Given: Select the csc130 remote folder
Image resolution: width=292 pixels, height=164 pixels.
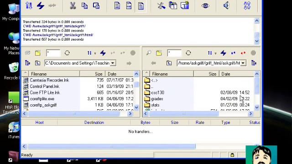Looking at the screenshot, I should click(157, 92).
